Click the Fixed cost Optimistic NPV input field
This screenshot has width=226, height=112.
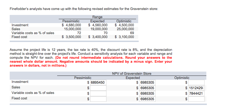point(196,99)
